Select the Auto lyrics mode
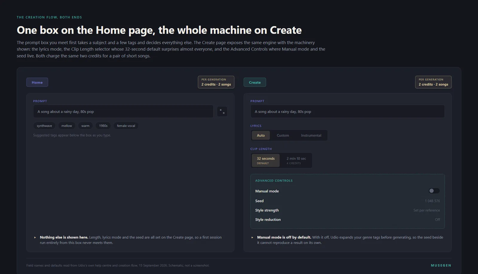The width and height of the screenshot is (478, 274). pyautogui.click(x=261, y=135)
